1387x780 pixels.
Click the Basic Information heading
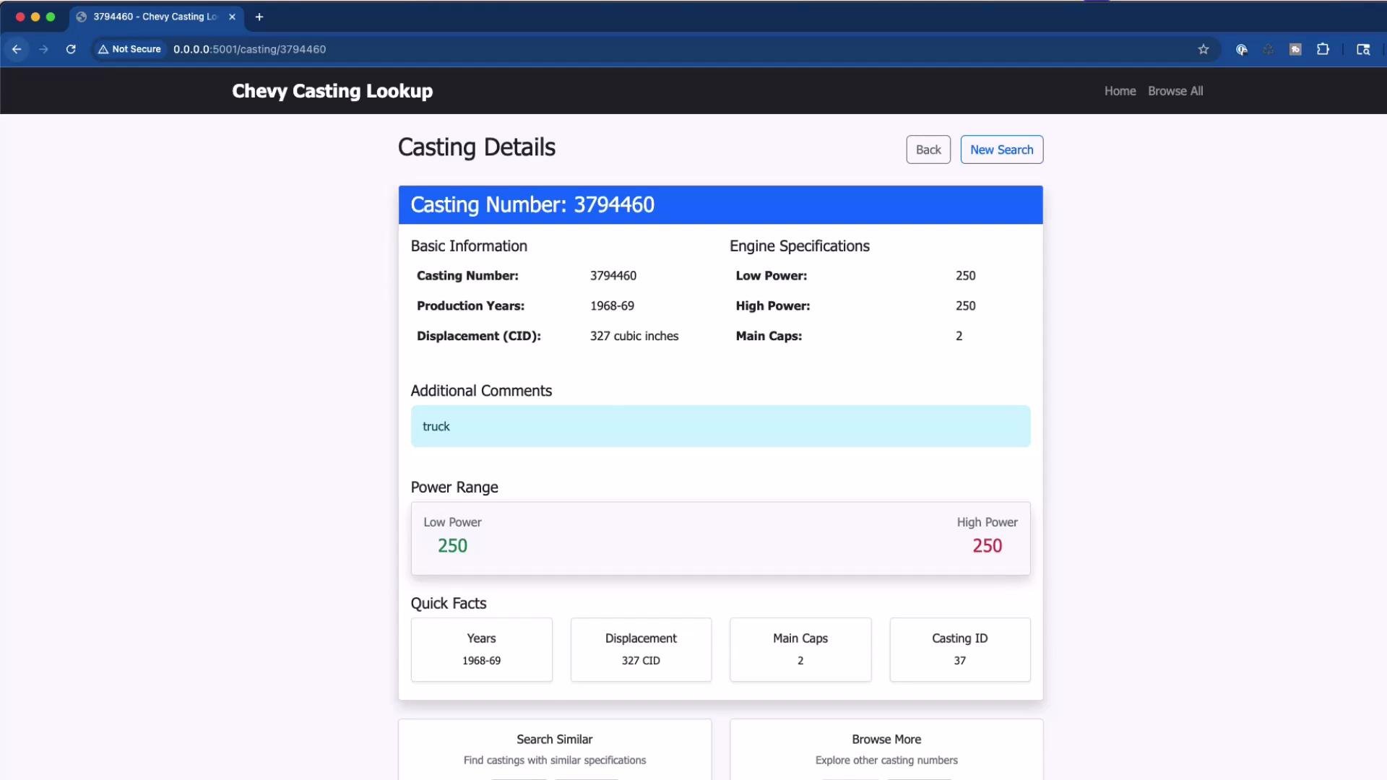click(x=469, y=246)
